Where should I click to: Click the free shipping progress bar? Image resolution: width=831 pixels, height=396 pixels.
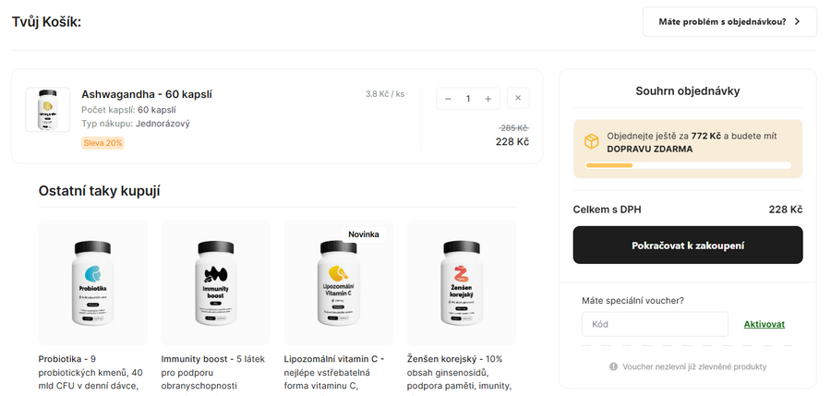[688, 166]
